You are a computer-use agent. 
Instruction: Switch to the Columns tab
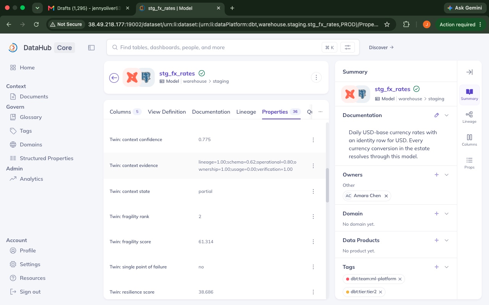(x=125, y=112)
